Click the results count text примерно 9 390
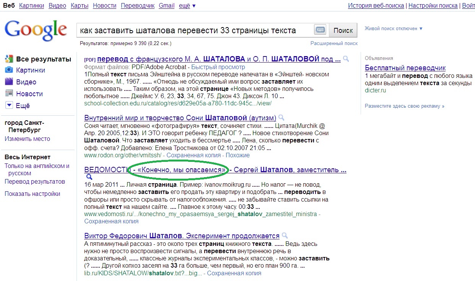 (x=125, y=44)
